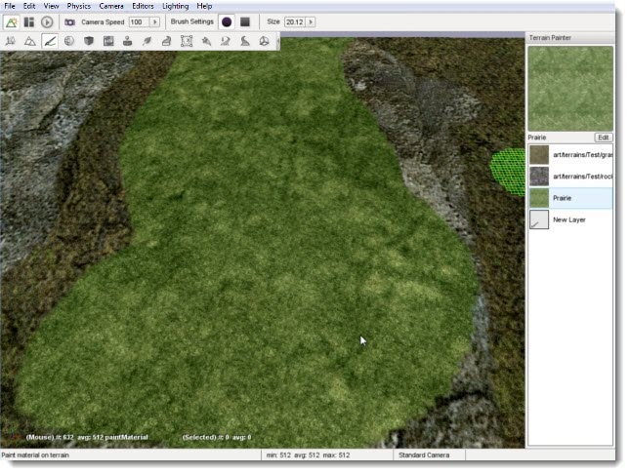
Task: Open the Decal Editor stamp icon
Action: pos(128,41)
